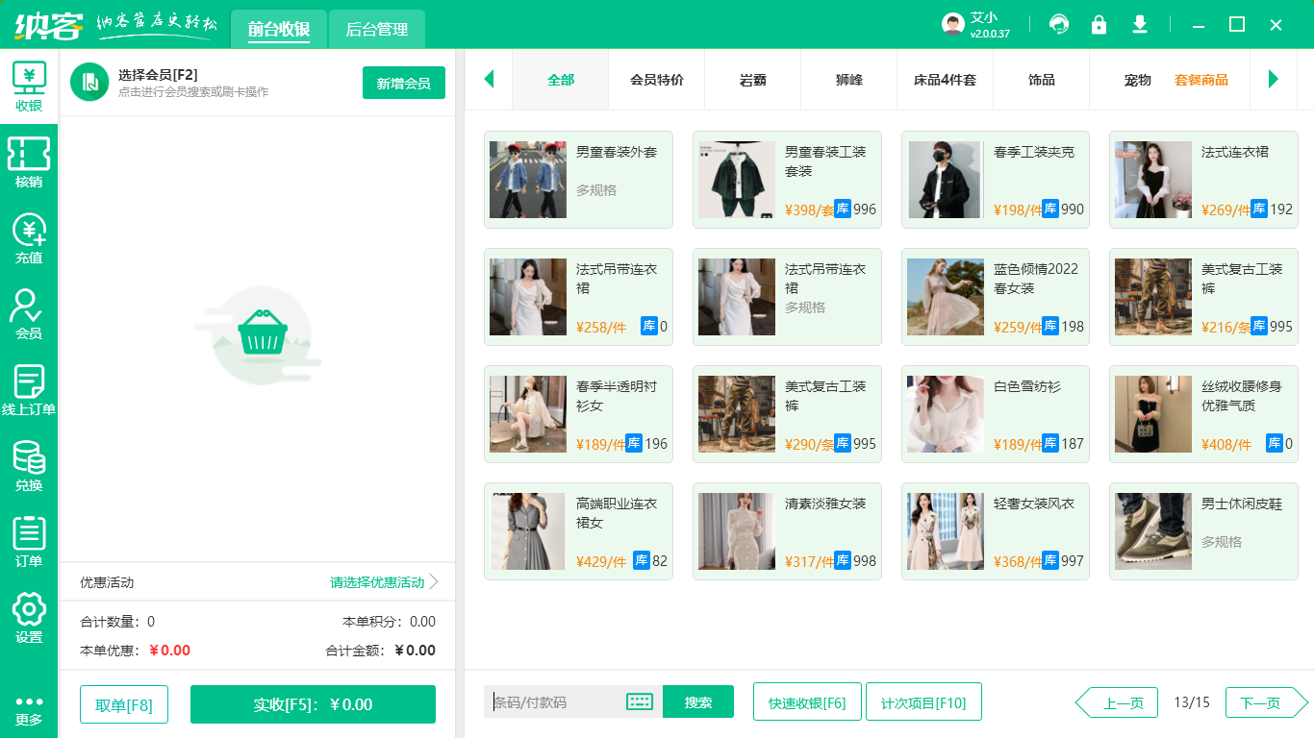
Task: Switch to the 会员特价 category tab
Action: [x=657, y=81]
